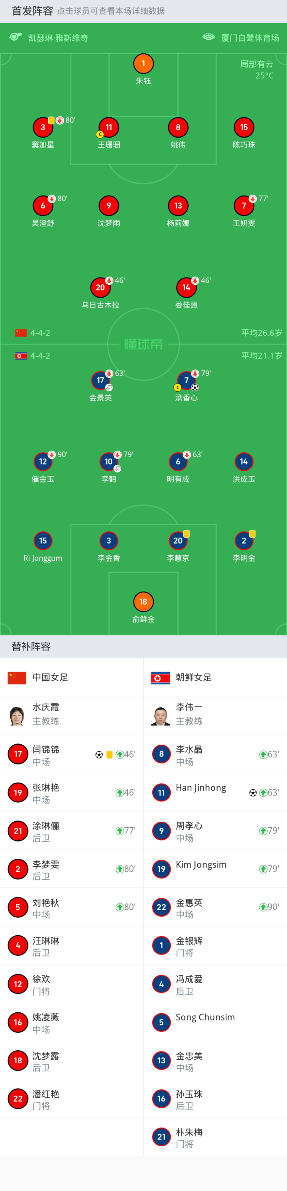Tap 乌日古木拉 number 20 badge
Screen dimensions: 287x1191
(100, 288)
